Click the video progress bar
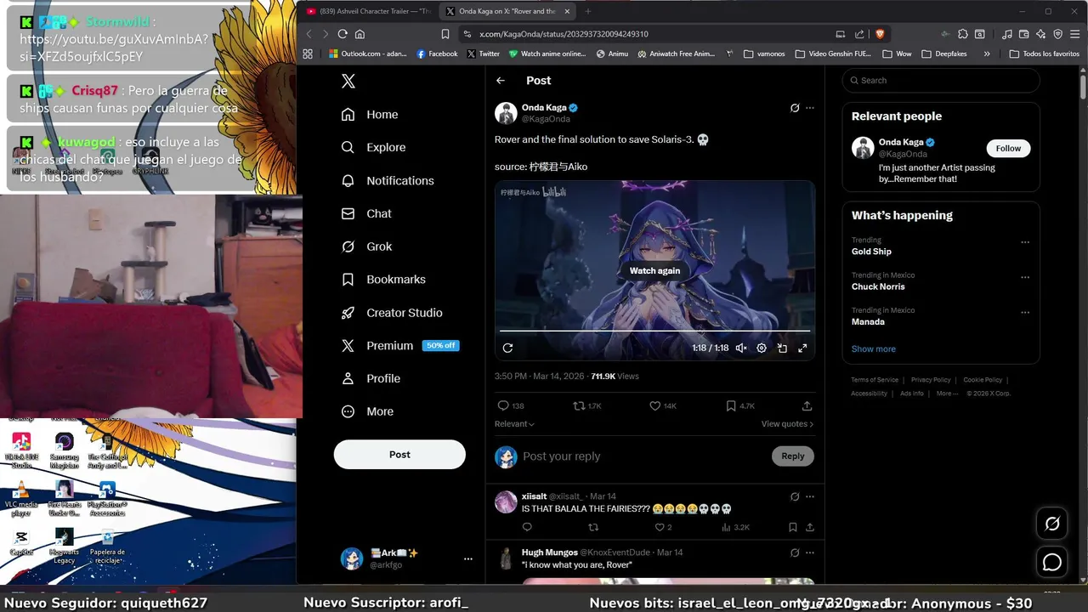The height and width of the screenshot is (612, 1088). click(654, 331)
